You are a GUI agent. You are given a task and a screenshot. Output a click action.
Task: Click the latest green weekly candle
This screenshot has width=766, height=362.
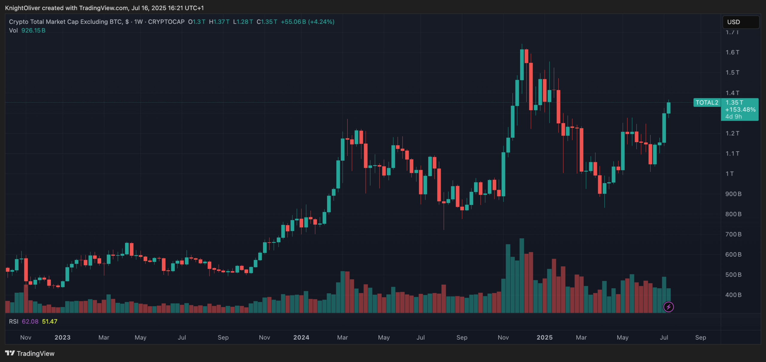[668, 108]
